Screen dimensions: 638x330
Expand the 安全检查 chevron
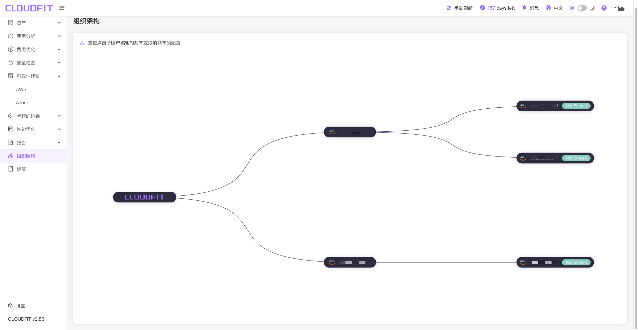pos(59,63)
